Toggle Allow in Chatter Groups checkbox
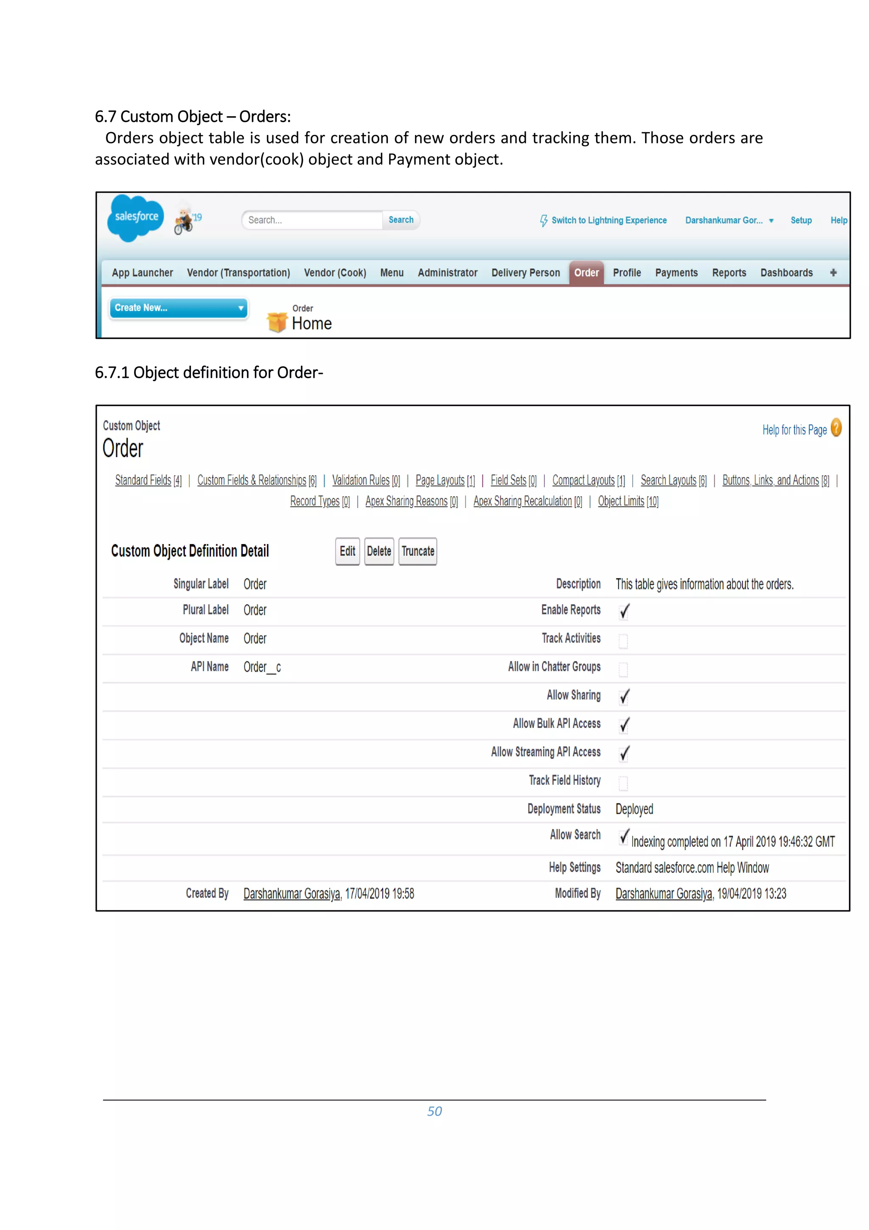The width and height of the screenshot is (869, 1230). (x=623, y=669)
